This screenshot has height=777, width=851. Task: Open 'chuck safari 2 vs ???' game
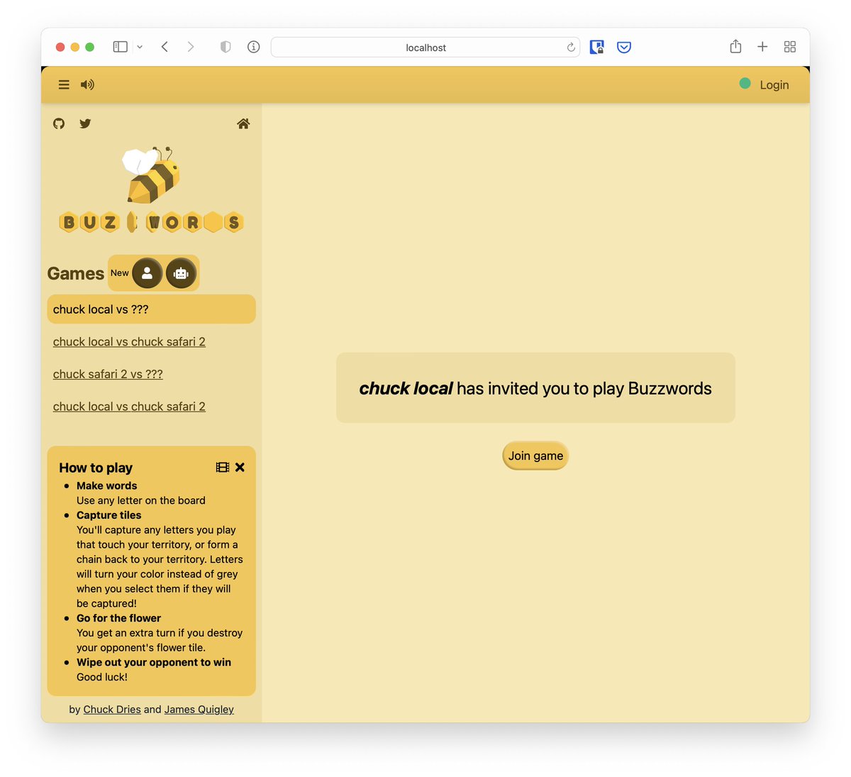point(108,374)
